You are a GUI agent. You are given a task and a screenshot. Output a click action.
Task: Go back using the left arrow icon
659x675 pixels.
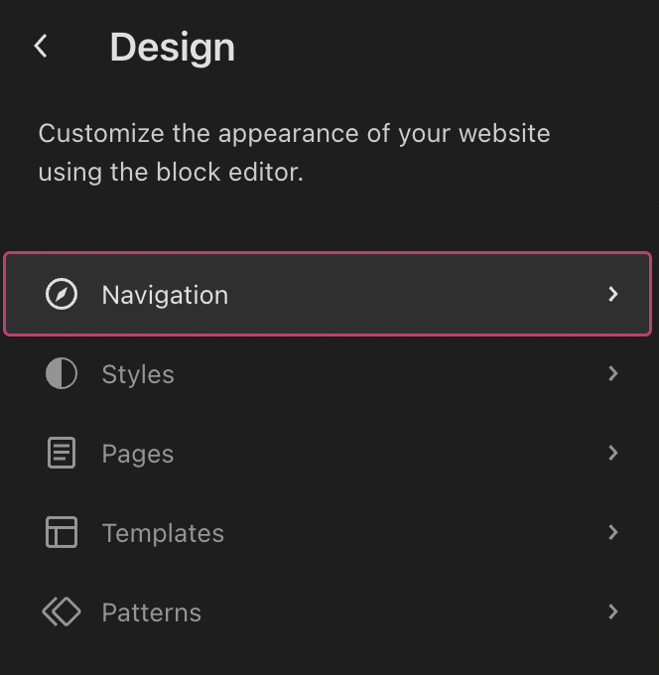41,46
